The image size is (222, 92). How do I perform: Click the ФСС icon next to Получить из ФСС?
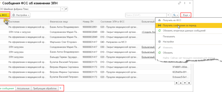click(x=159, y=20)
